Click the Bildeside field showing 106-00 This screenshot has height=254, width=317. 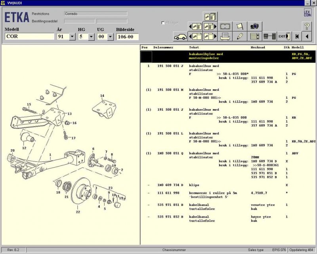[x=127, y=37]
